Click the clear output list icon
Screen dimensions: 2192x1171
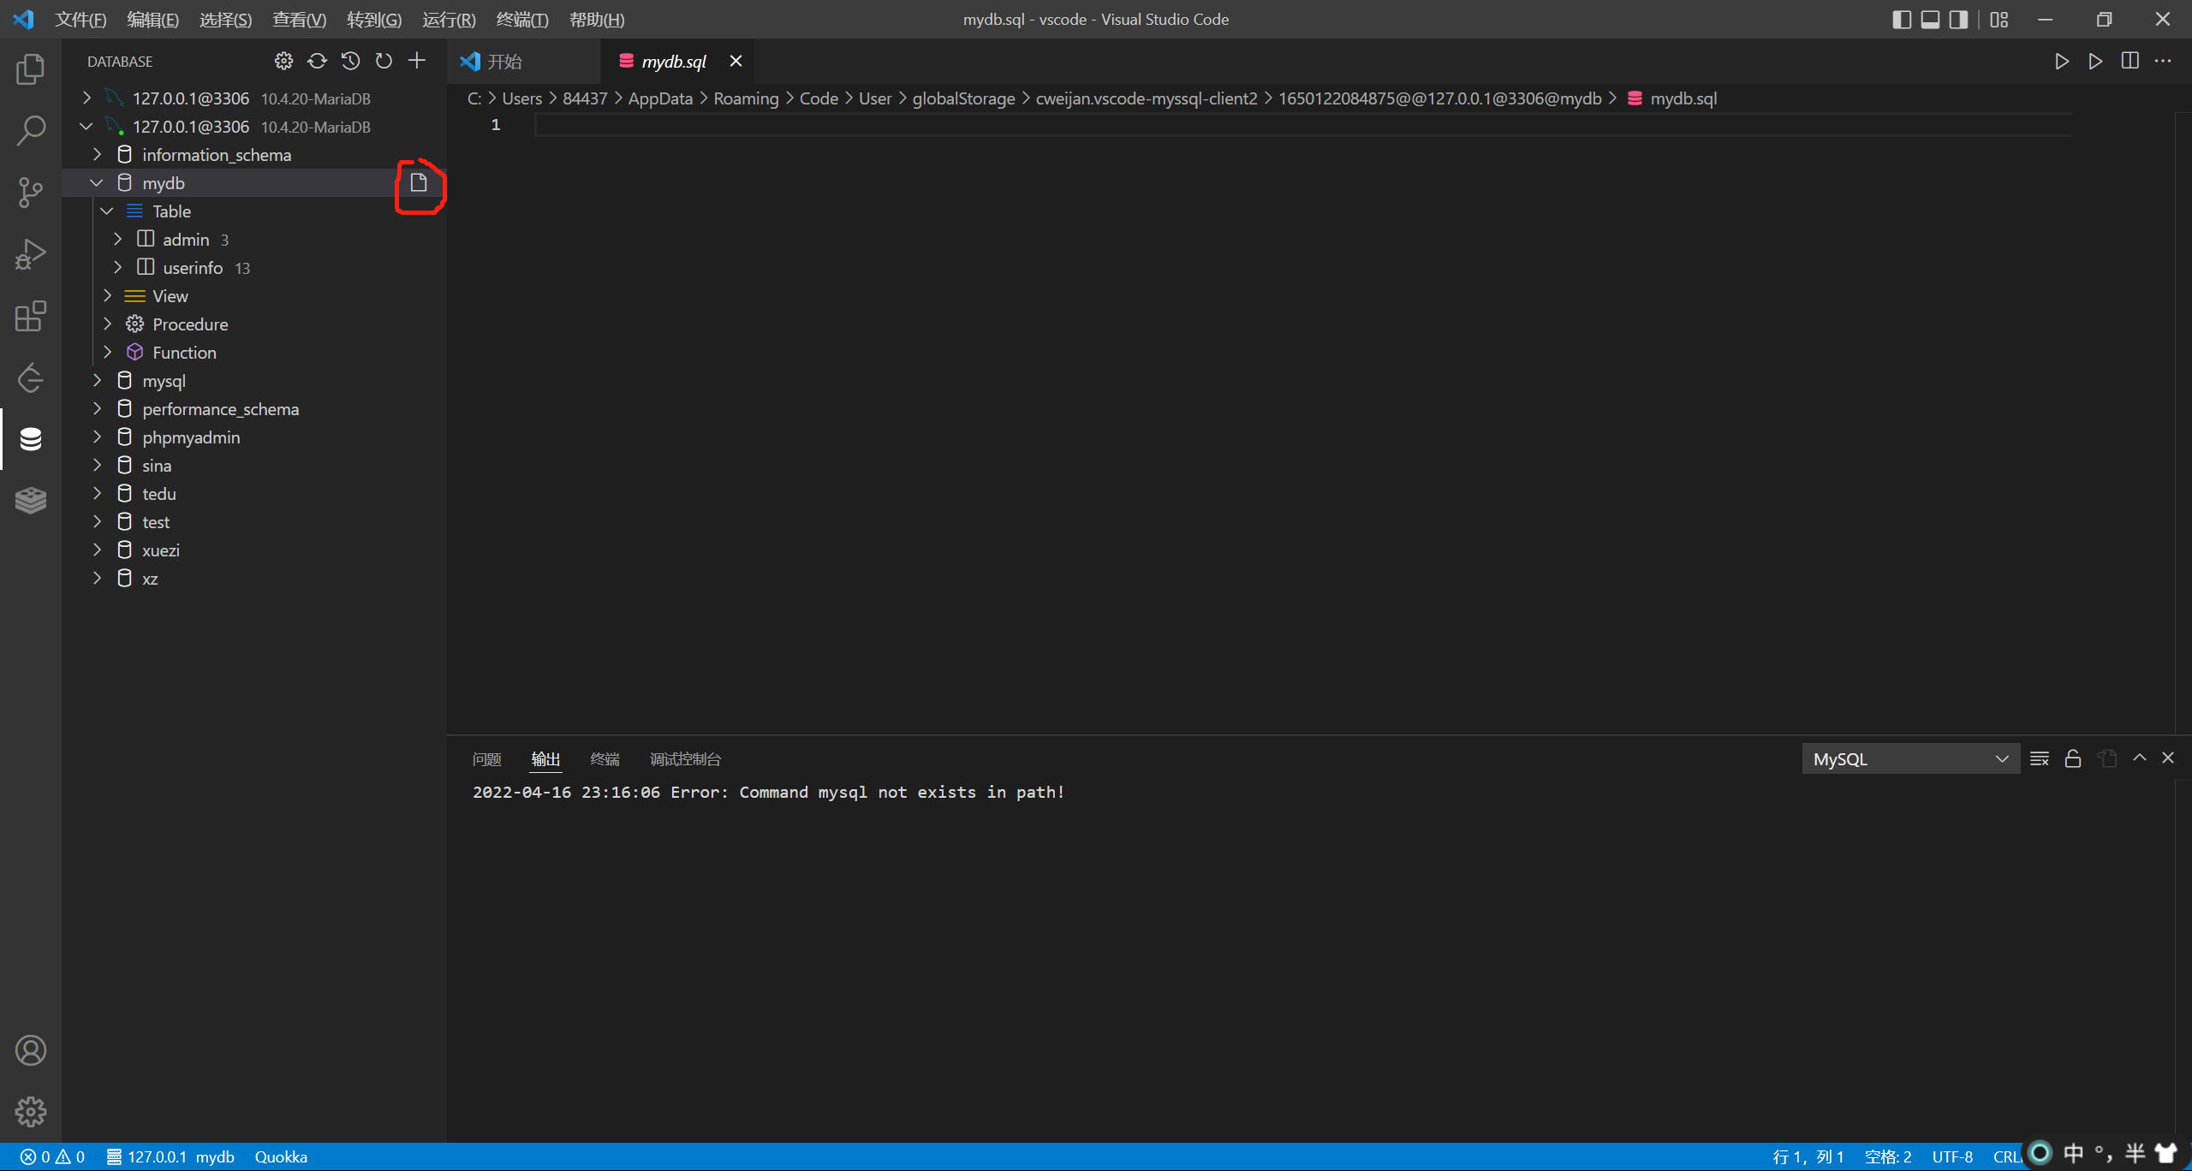pos(2040,758)
